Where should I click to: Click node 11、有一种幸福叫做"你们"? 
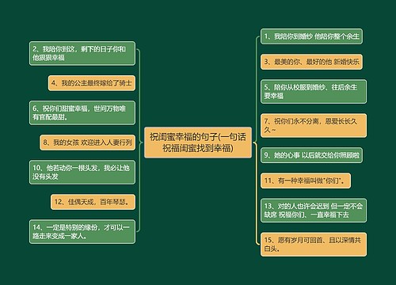[x=306, y=180]
